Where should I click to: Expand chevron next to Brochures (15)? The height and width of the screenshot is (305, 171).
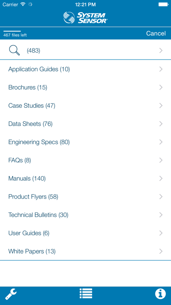click(x=161, y=87)
